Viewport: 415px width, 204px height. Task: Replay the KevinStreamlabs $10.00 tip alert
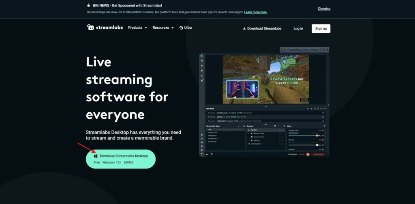[x=323, y=113]
